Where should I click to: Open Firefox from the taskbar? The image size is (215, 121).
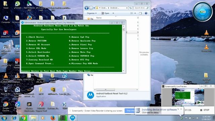(53, 118)
